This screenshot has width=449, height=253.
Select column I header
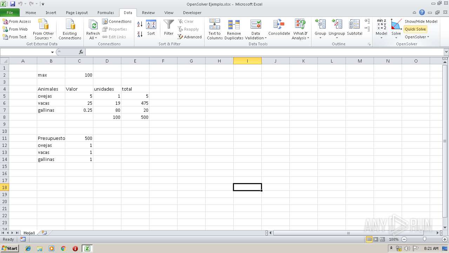[247, 61]
